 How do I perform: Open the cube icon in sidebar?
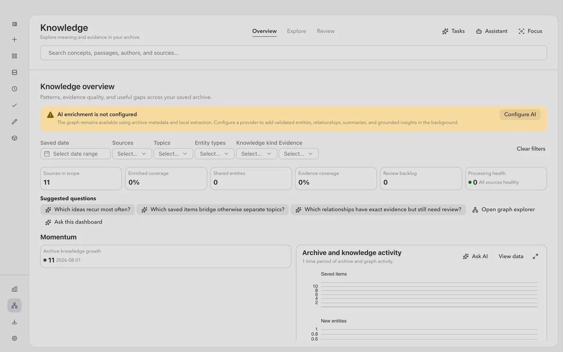[14, 138]
